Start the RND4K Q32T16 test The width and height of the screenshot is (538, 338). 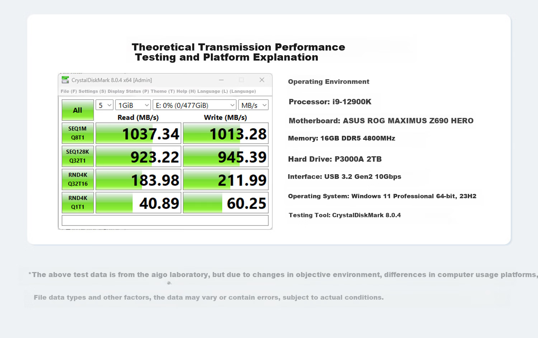[x=77, y=179]
